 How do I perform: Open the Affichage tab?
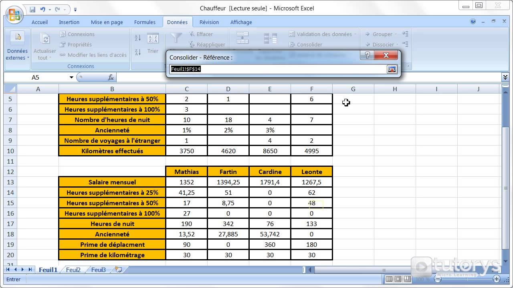click(241, 22)
